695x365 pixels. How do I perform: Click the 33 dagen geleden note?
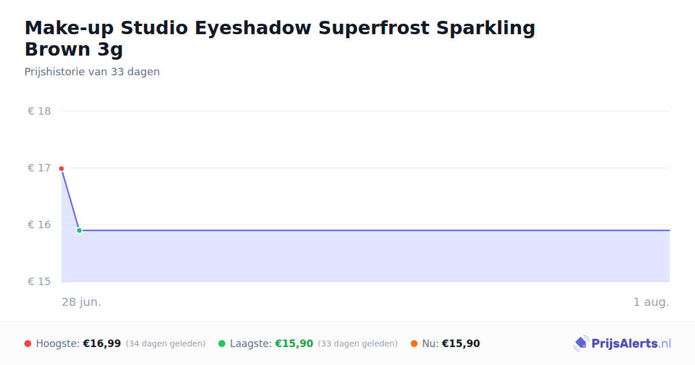click(x=358, y=344)
